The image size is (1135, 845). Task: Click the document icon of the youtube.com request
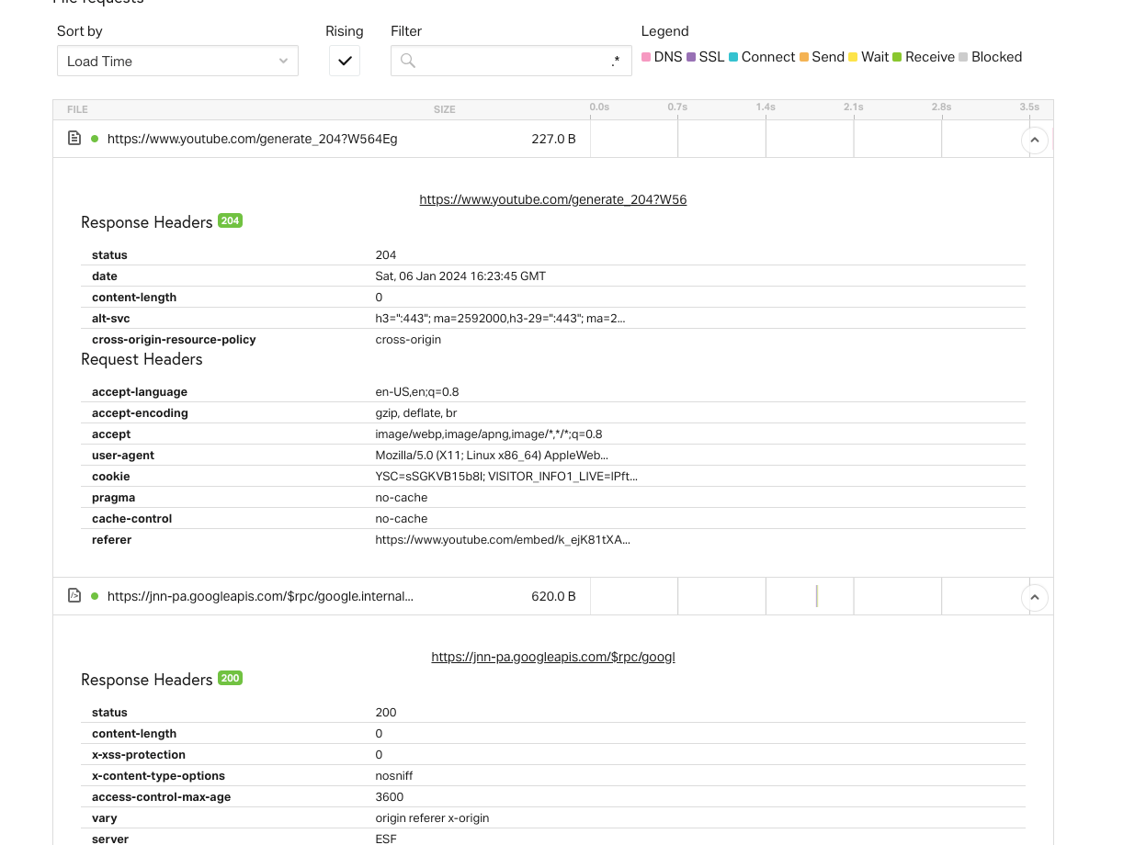[x=74, y=139]
